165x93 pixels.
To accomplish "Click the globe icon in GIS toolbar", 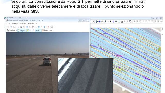I will (x=97, y=22).
